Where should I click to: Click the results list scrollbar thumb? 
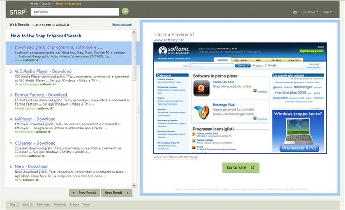click(134, 58)
